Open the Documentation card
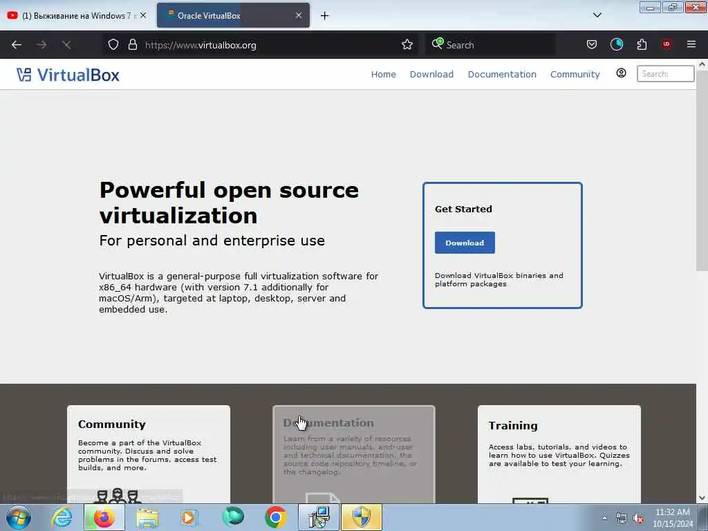Image resolution: width=708 pixels, height=531 pixels. click(353, 454)
